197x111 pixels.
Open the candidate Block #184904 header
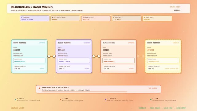[x=163, y=43]
